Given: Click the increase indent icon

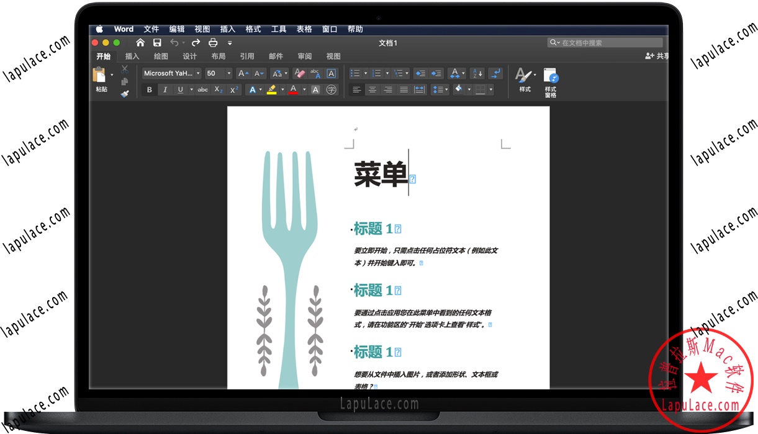Looking at the screenshot, I should 435,73.
